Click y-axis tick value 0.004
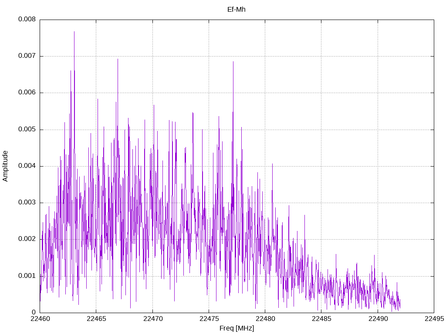 (27, 166)
